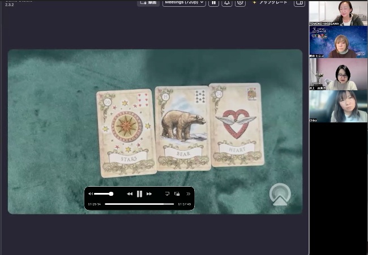The height and width of the screenshot is (255, 368).
Task: Enable picture-in-picture mode in player
Action: [177, 194]
